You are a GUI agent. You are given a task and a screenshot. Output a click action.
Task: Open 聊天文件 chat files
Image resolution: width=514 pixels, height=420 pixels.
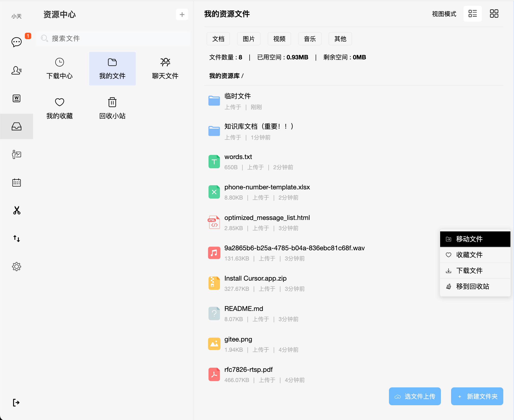[165, 69]
